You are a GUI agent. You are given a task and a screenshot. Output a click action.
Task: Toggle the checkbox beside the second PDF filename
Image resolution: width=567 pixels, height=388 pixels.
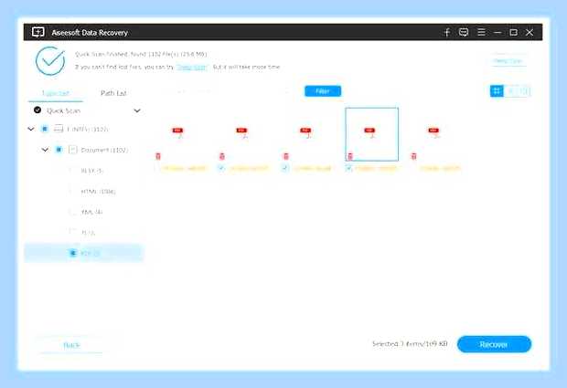(x=221, y=168)
